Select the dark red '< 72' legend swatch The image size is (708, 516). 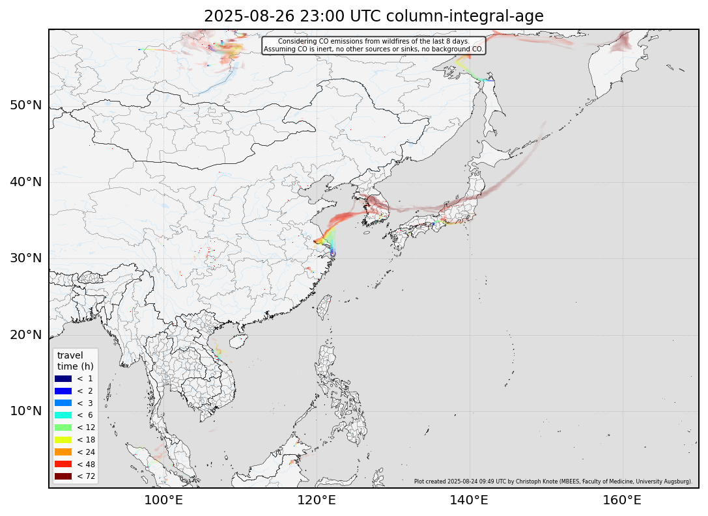point(63,476)
